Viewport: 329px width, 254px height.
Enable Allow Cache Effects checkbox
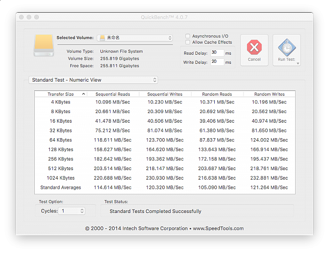tap(188, 42)
